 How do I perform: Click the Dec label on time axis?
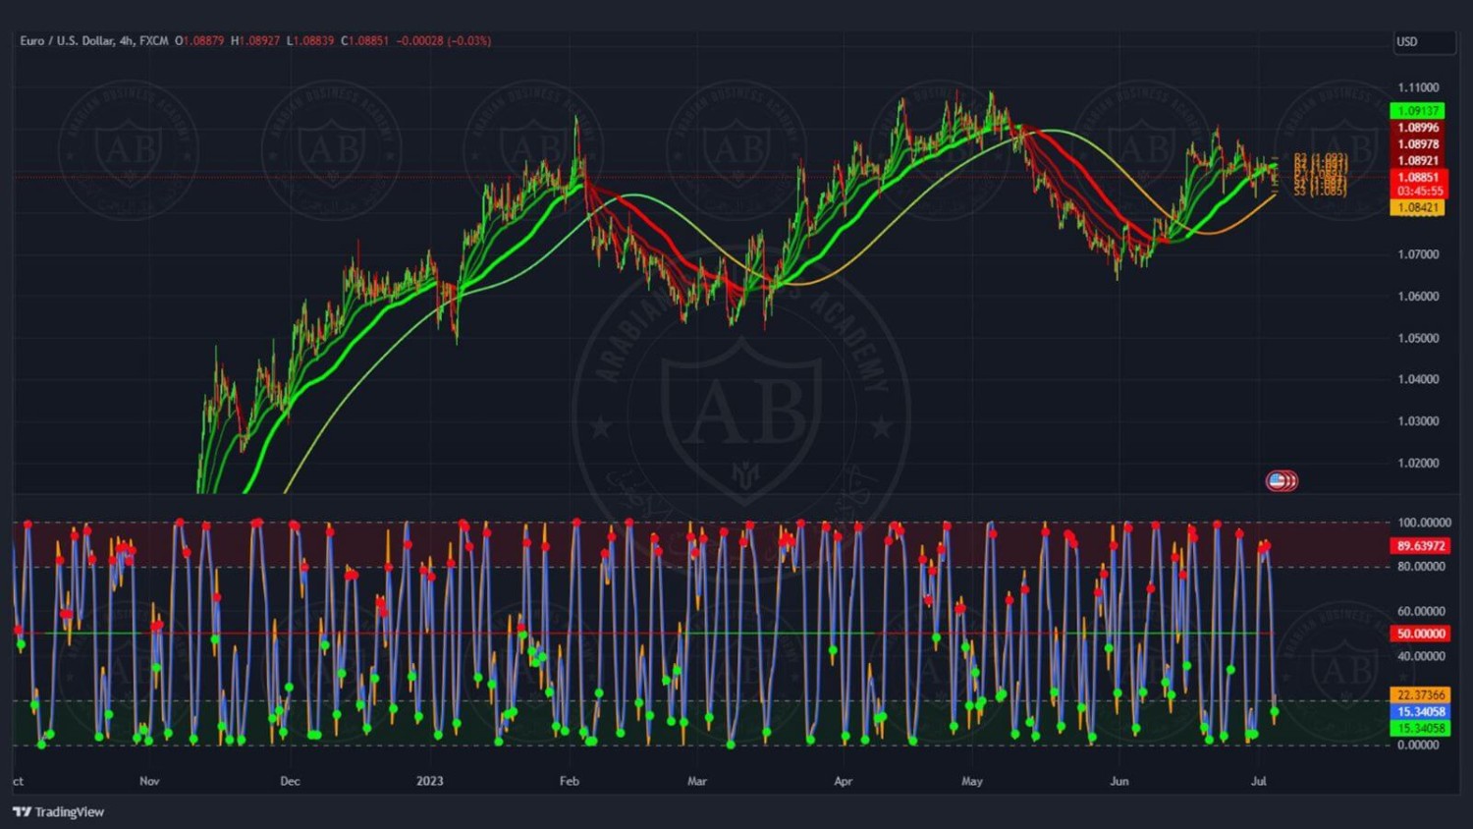pos(290,782)
